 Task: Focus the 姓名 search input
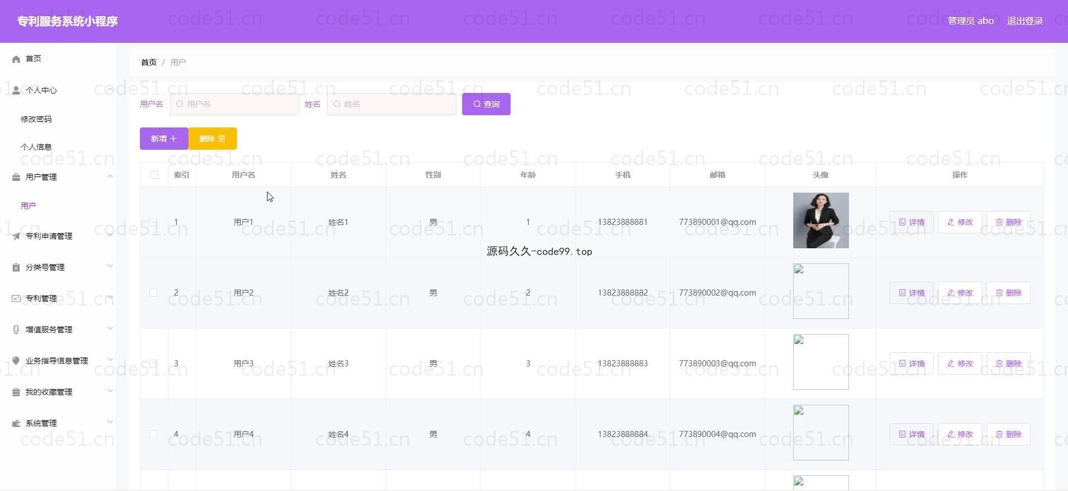pos(392,104)
